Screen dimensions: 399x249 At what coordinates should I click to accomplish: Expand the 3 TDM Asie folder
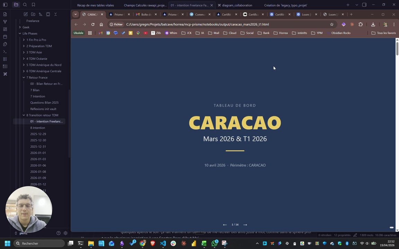point(24,52)
